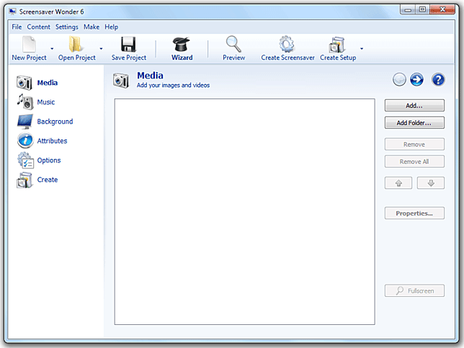Click the Screensaver Wonder title bar icon
The width and height of the screenshot is (464, 348).
(x=12, y=12)
